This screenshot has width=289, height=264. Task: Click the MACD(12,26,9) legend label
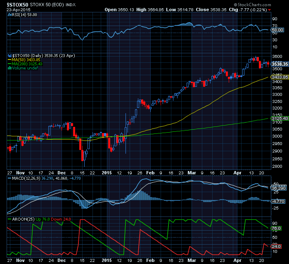coord(26,178)
